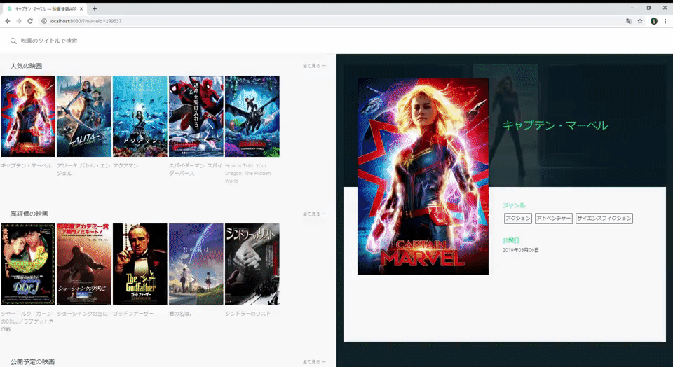Click the ショーシャンクの空に title text
Viewport: 673px width, 367px height.
click(x=83, y=314)
